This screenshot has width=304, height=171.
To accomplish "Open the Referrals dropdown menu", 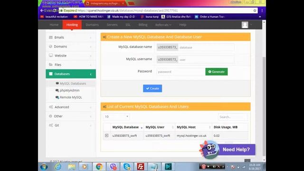I will [163, 25].
